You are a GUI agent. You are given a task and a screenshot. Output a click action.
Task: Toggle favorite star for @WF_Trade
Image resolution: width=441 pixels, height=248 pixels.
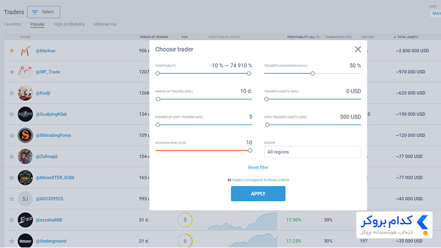tap(12, 72)
